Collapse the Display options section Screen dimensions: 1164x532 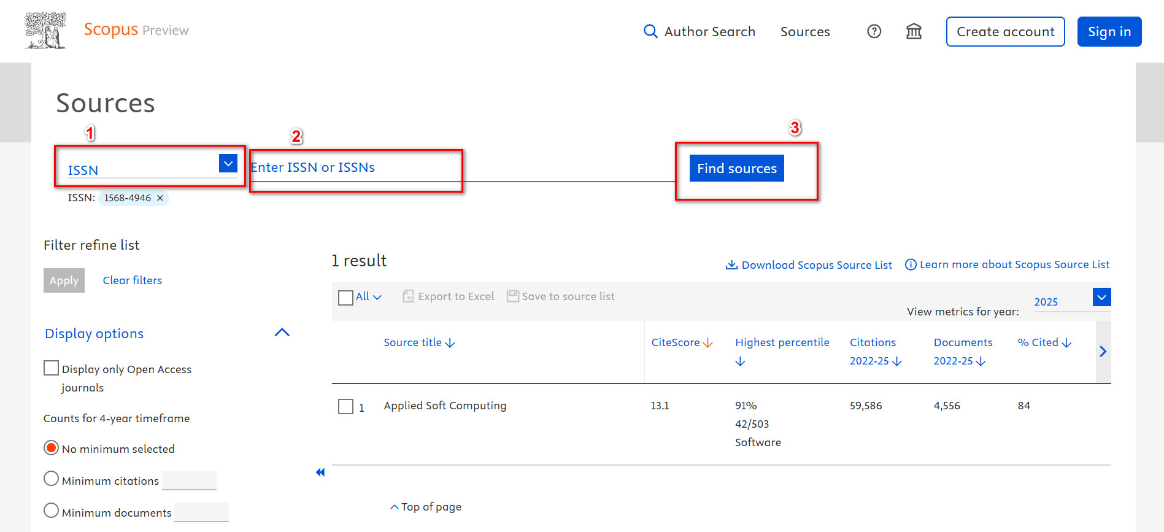[282, 333]
